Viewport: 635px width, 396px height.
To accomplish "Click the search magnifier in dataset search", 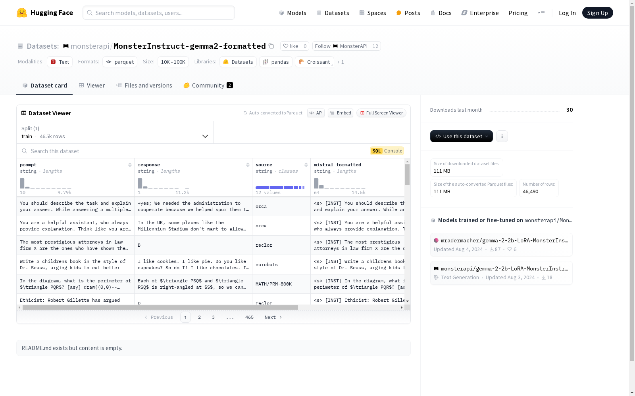I will [x=25, y=151].
